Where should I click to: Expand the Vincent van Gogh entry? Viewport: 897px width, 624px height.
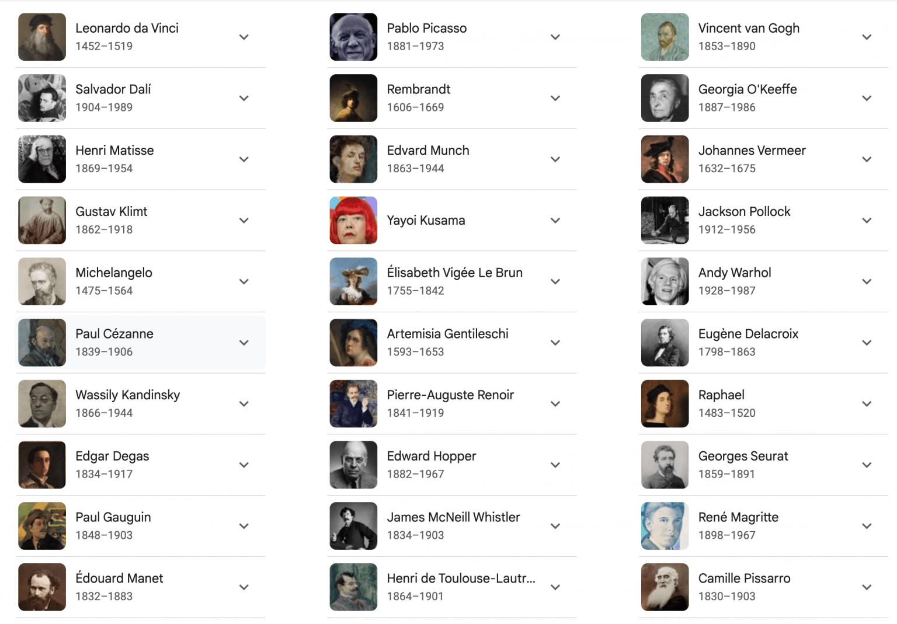point(867,37)
